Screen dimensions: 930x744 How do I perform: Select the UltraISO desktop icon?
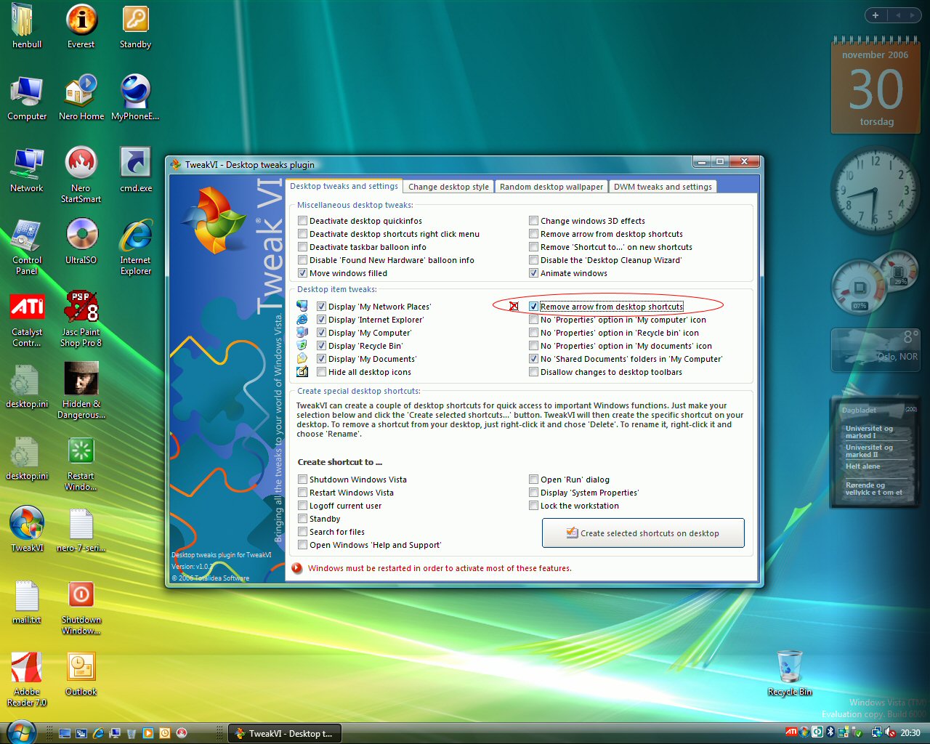(81, 241)
